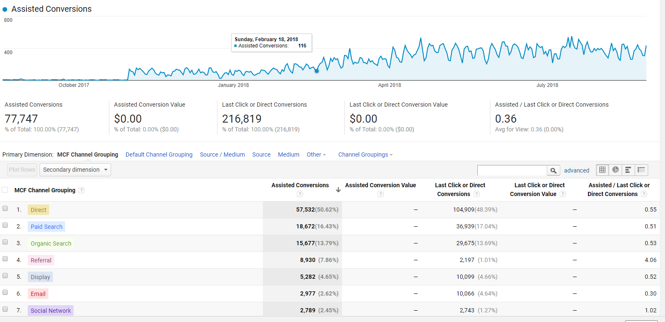Open the Secondary dimension dropdown
Viewport: 665px width, 322px height.
pos(75,170)
